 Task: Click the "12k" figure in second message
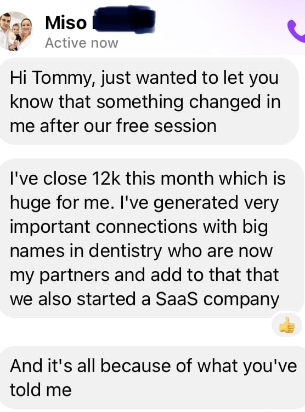pos(106,178)
